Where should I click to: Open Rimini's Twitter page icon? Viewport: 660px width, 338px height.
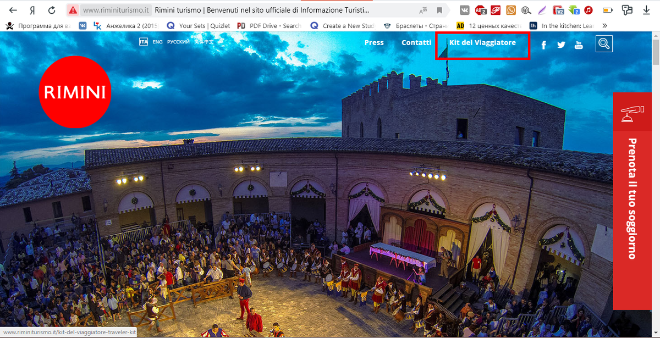click(x=561, y=45)
